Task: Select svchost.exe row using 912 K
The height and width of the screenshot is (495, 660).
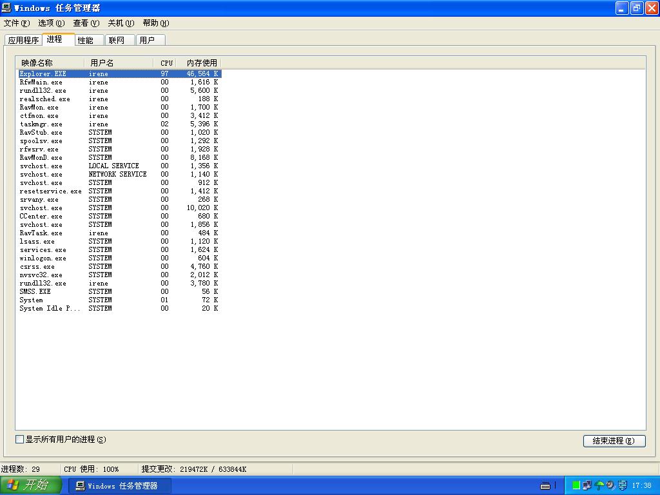Action: (119, 182)
